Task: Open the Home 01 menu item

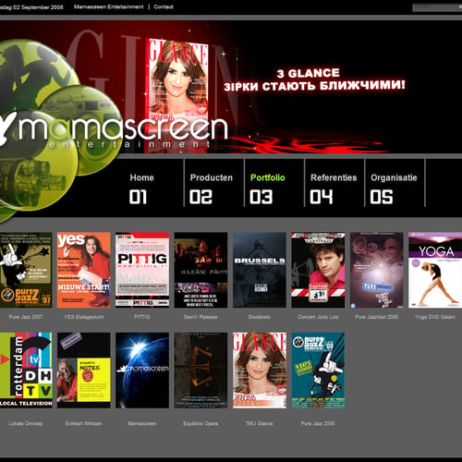Action: point(141,188)
